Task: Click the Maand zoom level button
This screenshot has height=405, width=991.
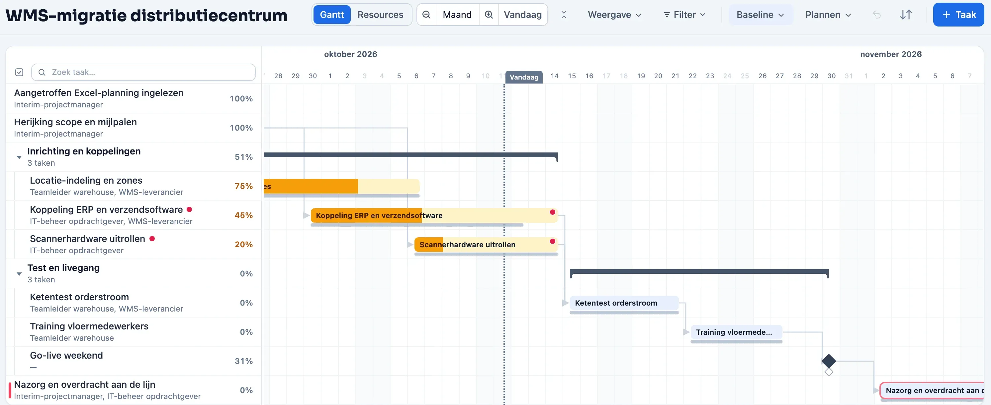Action: (x=457, y=15)
